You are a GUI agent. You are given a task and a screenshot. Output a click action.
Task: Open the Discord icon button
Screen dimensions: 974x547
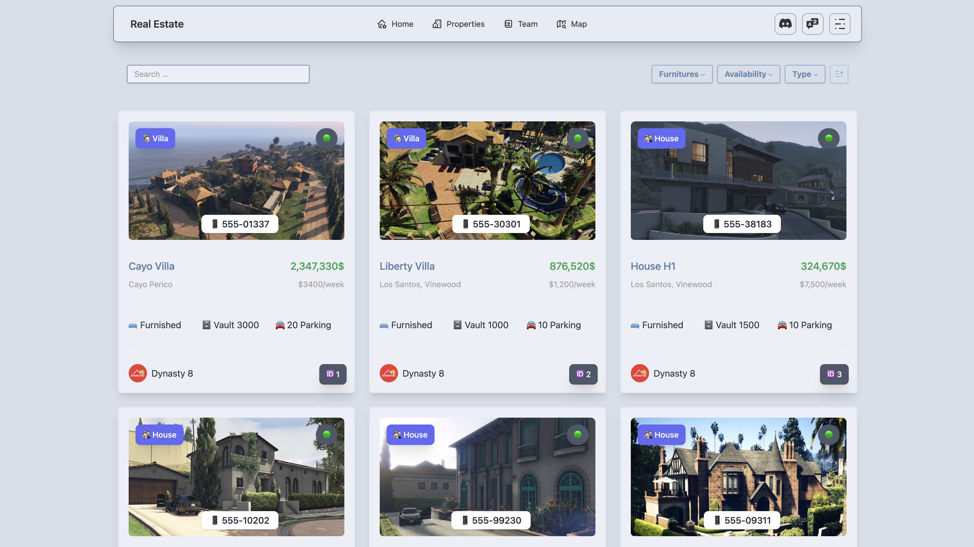pos(785,24)
